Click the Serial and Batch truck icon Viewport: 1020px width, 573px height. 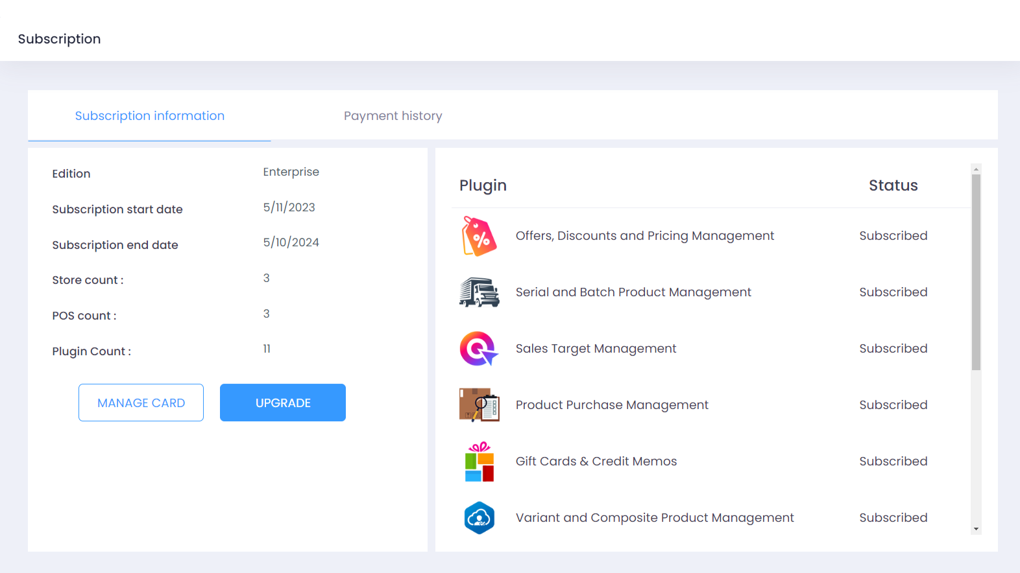point(479,292)
